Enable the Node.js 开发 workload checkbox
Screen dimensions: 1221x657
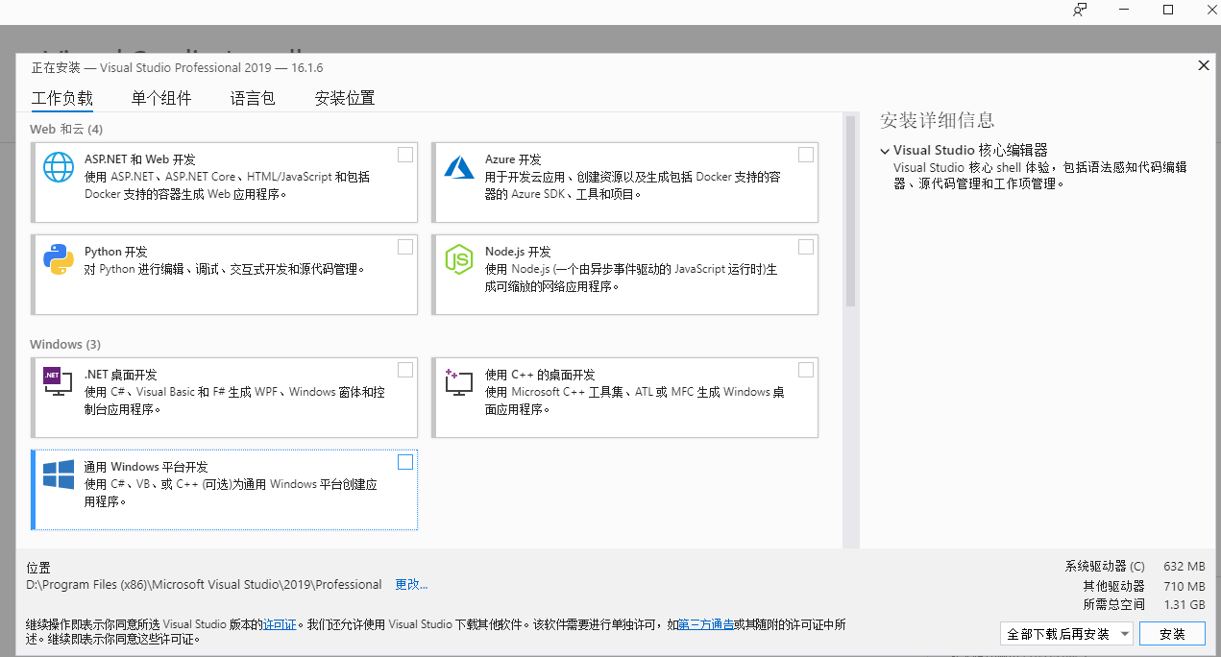(x=806, y=247)
